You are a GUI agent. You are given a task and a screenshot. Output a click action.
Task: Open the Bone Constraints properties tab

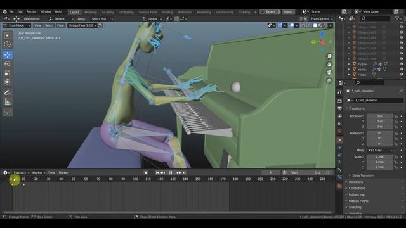tap(340, 177)
